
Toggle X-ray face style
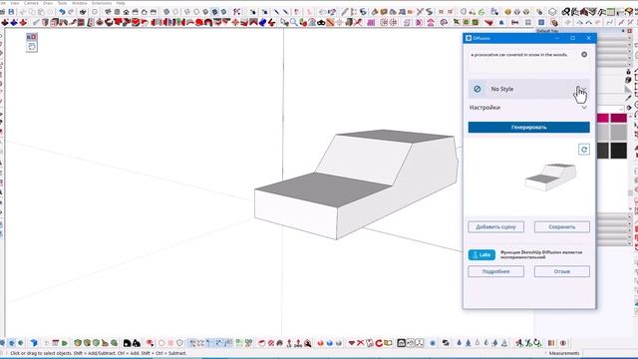tap(166, 11)
